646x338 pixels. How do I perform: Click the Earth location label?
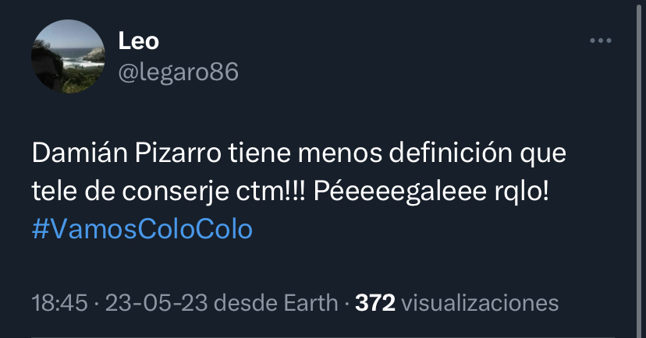point(311,303)
